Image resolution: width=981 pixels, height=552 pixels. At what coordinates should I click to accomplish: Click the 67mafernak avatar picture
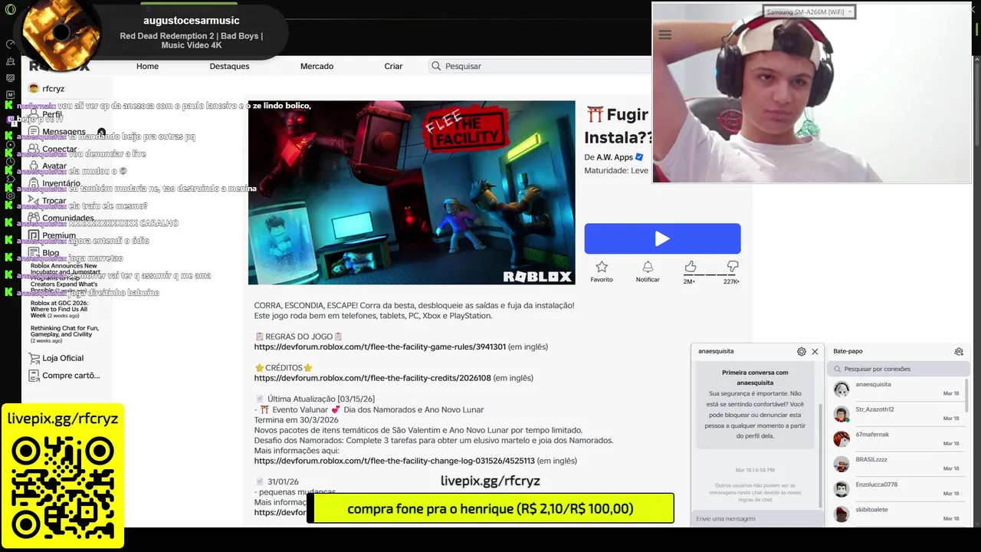coord(842,439)
